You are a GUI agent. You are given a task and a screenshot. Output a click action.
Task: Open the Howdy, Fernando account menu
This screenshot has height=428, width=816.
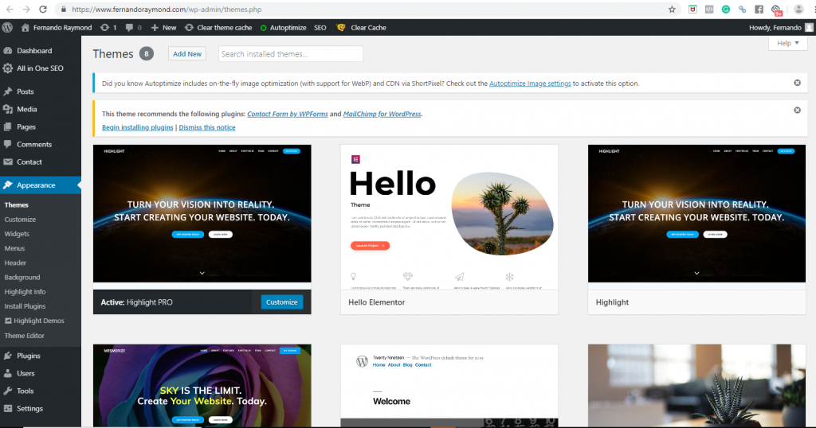point(781,28)
